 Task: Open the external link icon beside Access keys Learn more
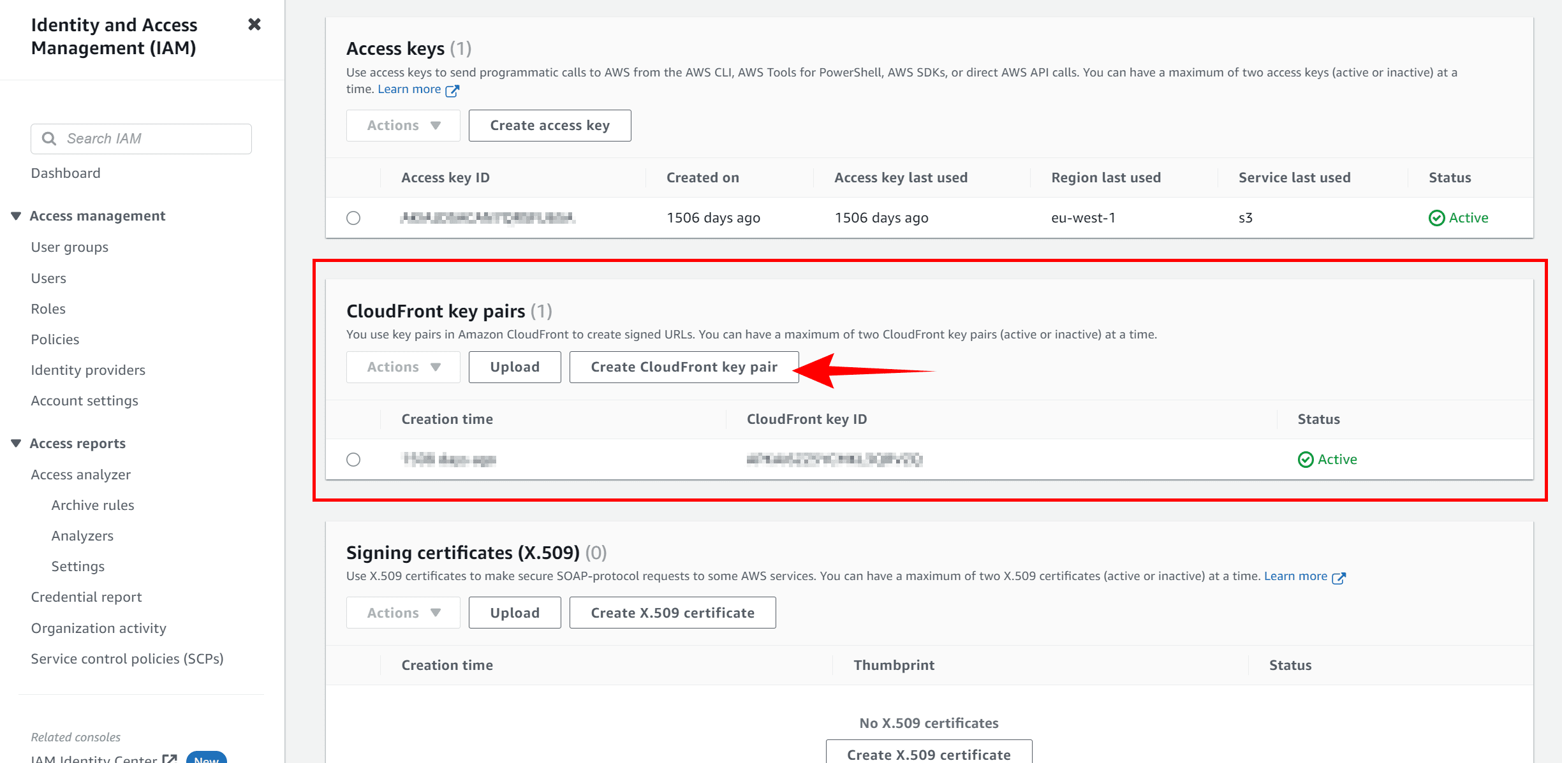[452, 91]
